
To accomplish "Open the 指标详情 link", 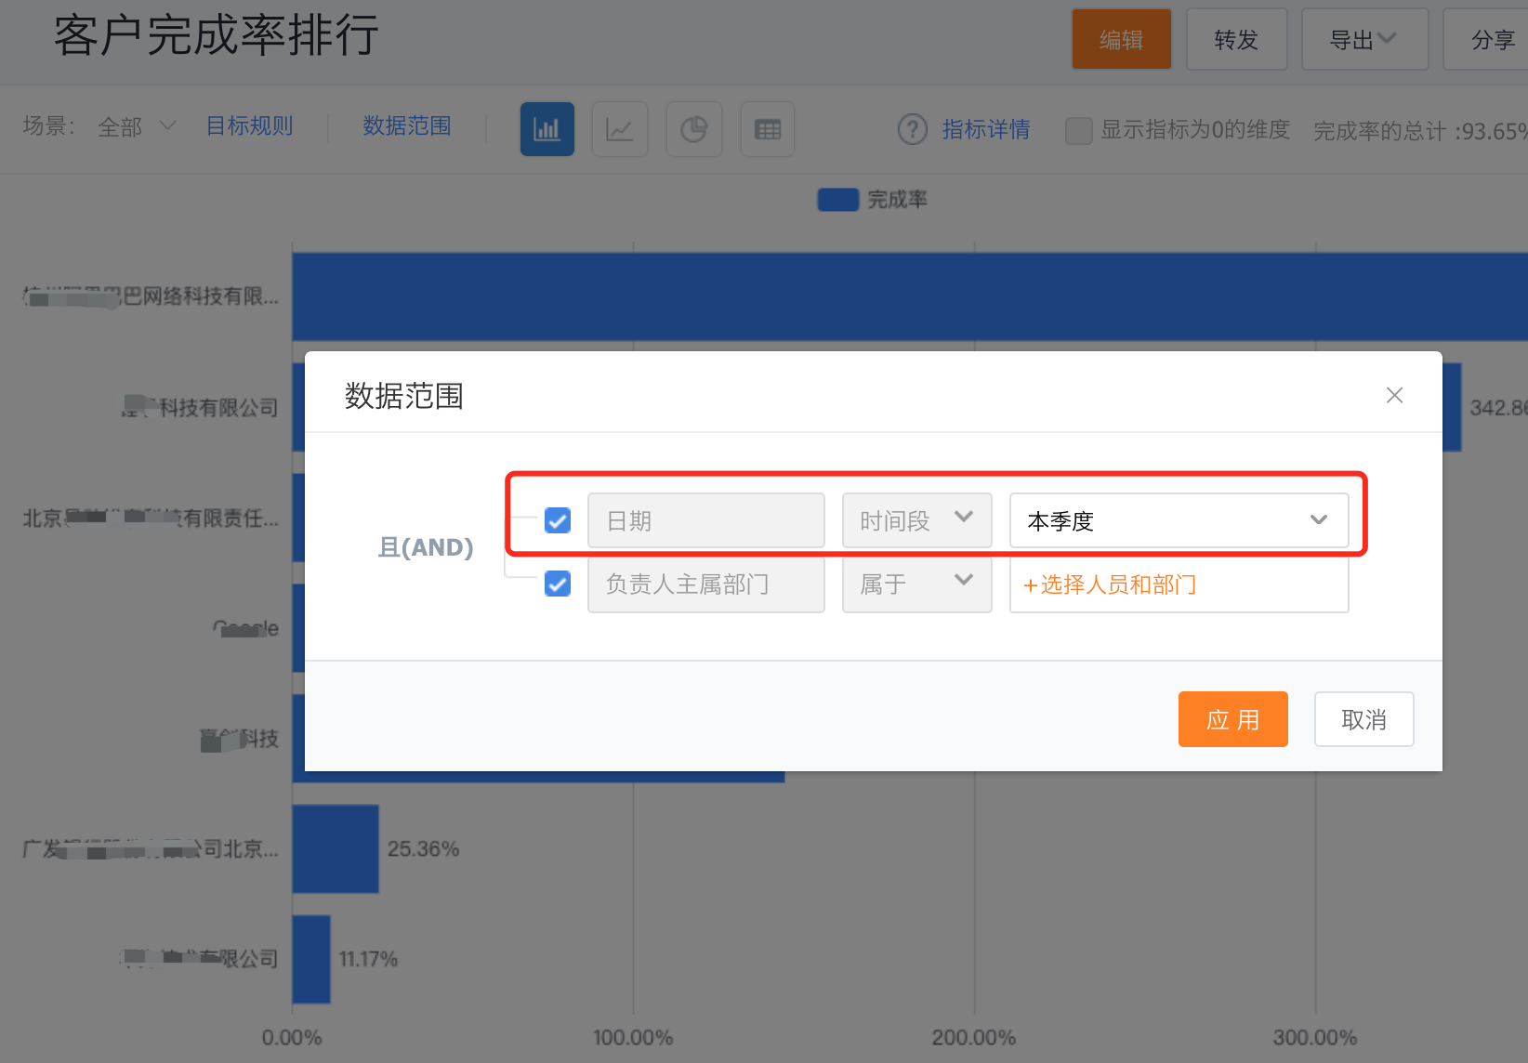I will [x=985, y=129].
